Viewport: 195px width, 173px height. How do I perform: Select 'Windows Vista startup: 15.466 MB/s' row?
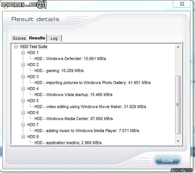click(73, 95)
